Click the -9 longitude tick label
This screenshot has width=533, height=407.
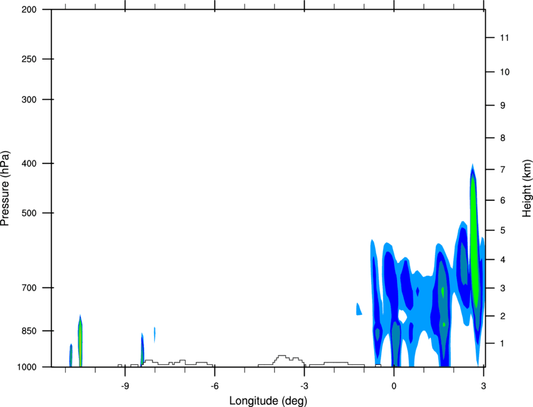point(125,386)
